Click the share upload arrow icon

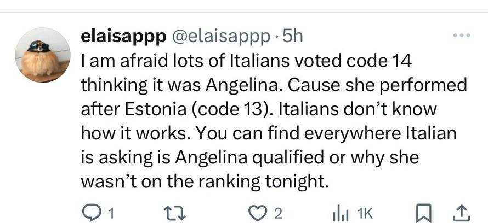(461, 212)
